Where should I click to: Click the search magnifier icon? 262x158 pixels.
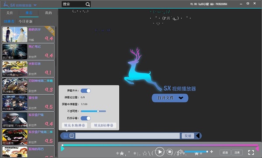coord(88,4)
